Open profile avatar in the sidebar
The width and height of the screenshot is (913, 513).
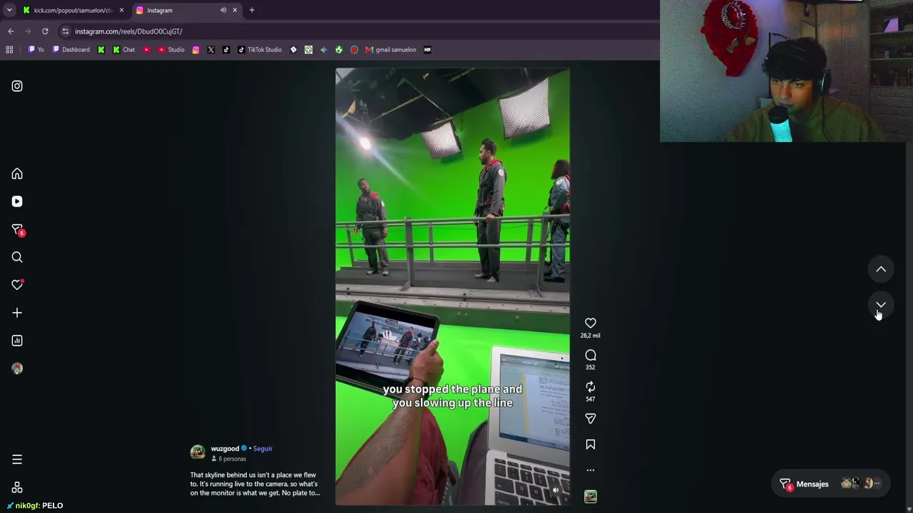click(17, 368)
